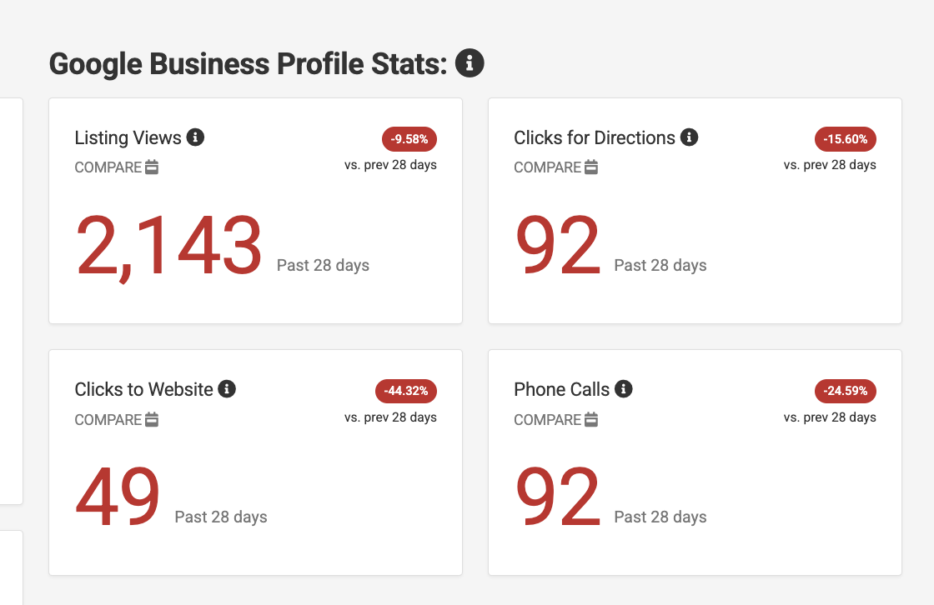Open calendar icon under Listing Views
Image resolution: width=934 pixels, height=605 pixels.
(x=152, y=167)
